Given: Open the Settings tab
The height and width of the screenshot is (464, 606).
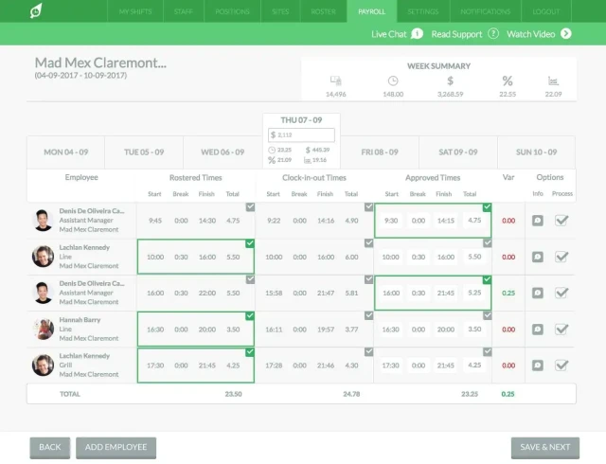Looking at the screenshot, I should click(423, 11).
